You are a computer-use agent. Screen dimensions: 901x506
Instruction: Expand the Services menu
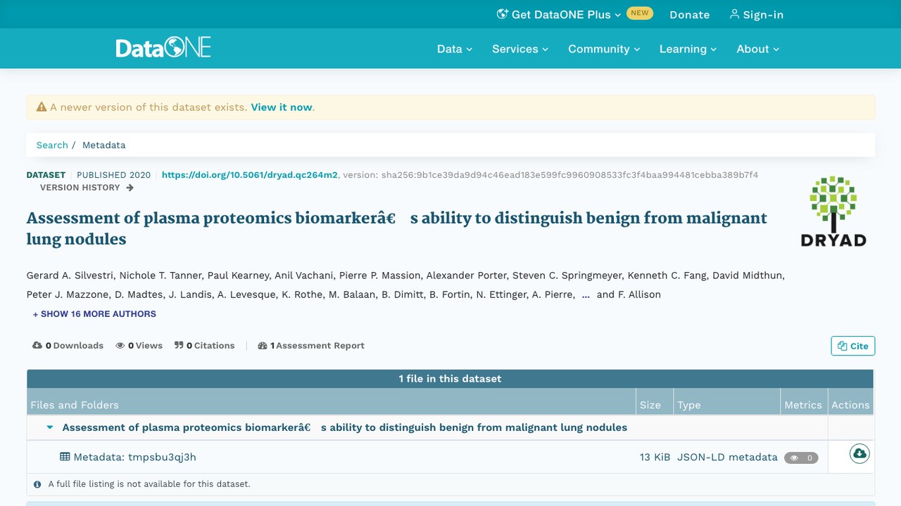coord(520,49)
